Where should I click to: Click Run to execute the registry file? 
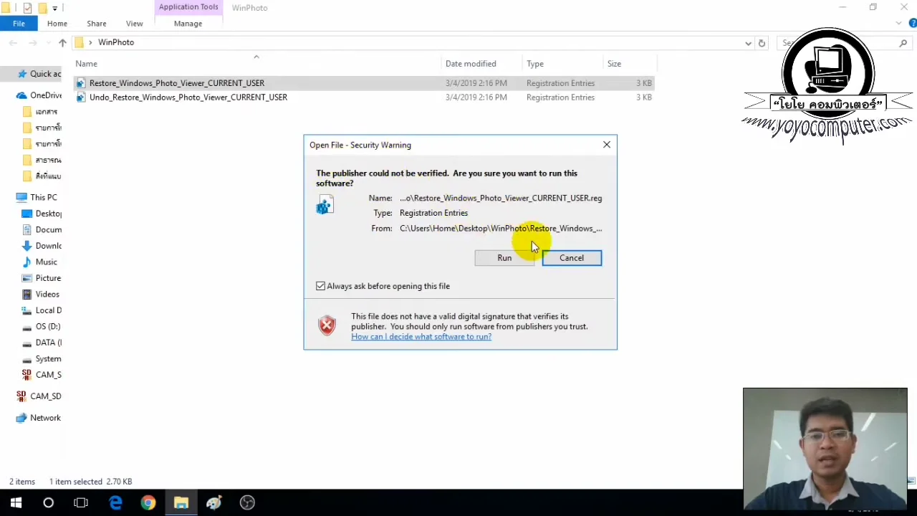(504, 257)
